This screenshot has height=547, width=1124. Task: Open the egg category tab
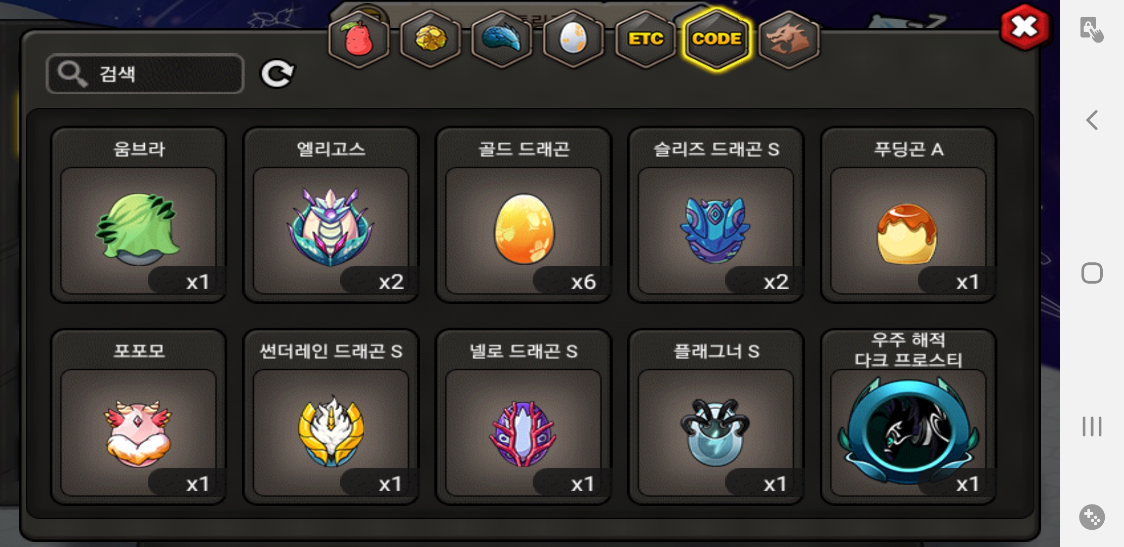click(574, 40)
